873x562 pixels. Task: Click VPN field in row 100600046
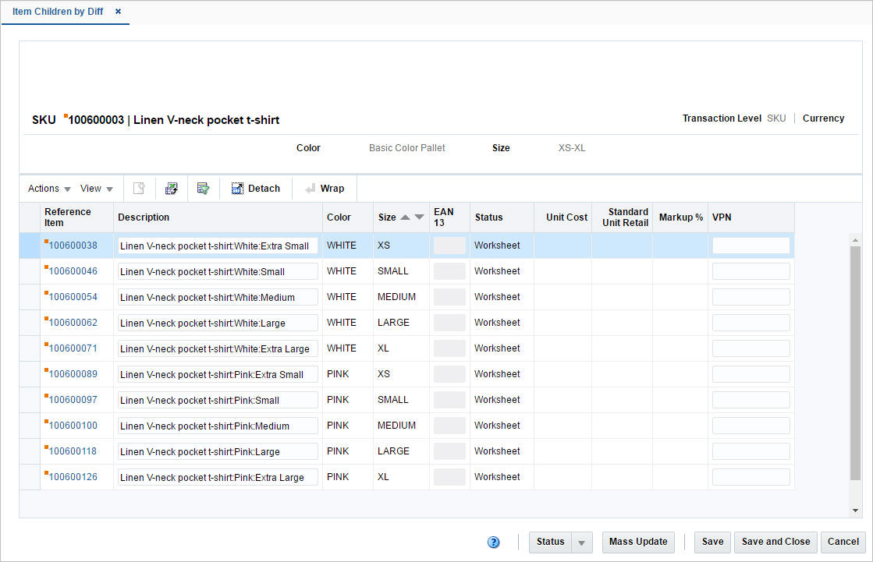(x=751, y=271)
